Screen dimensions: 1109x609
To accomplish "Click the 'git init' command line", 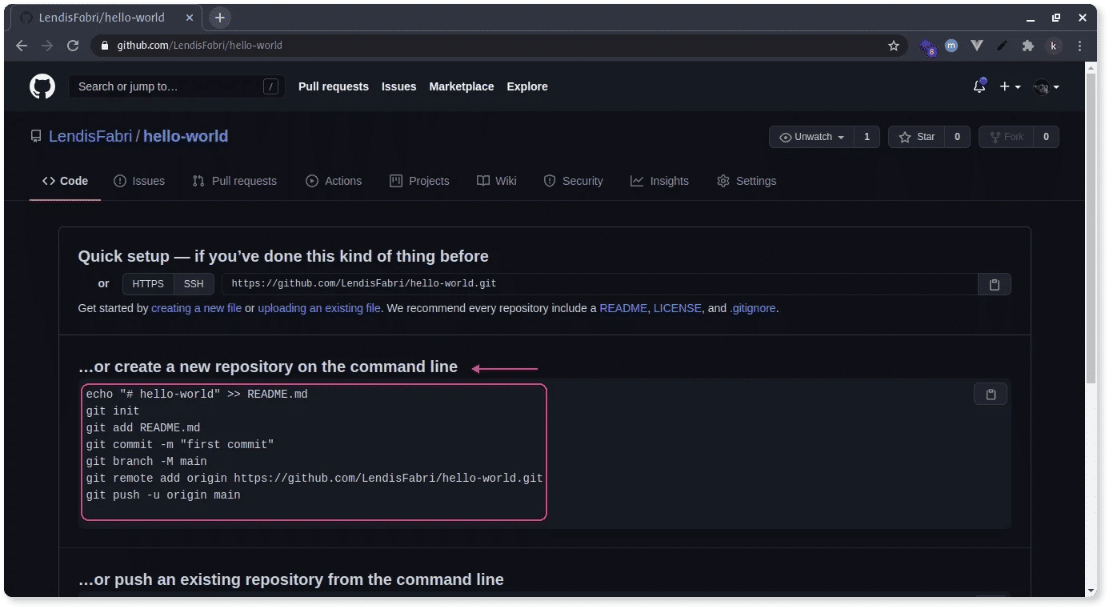I will (113, 411).
